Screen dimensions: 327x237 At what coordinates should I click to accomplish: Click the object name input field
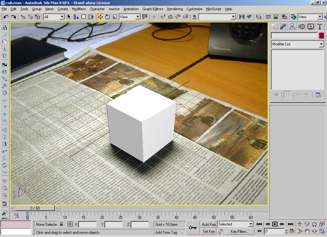coord(294,36)
